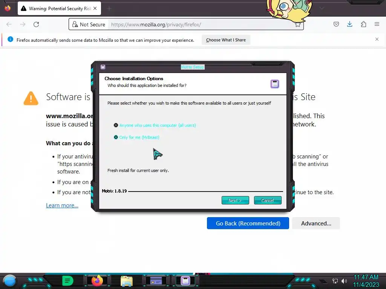Open the Start orb in taskbar
The width and height of the screenshot is (386, 289).
click(10, 281)
